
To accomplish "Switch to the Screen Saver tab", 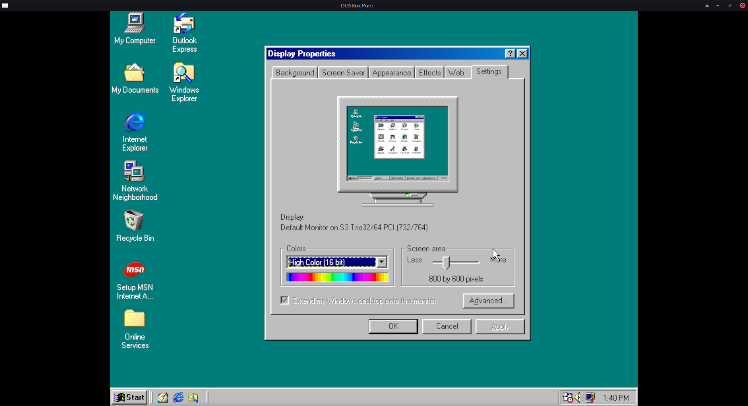I will 343,73.
